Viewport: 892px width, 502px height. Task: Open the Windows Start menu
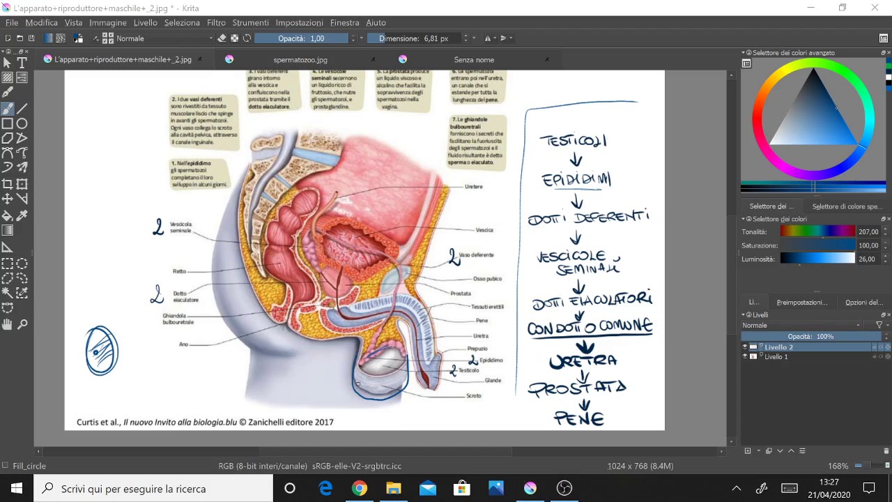pos(17,489)
